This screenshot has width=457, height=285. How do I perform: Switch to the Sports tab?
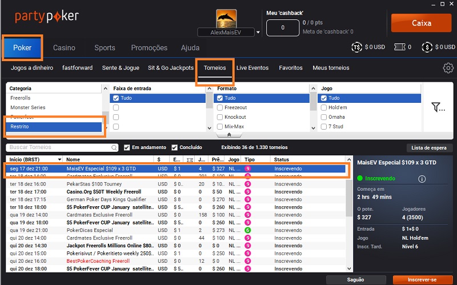point(105,48)
